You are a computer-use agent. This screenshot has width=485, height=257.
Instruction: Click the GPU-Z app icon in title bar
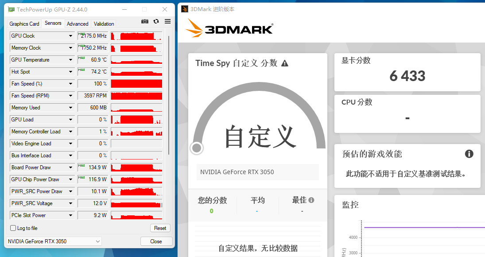[11, 9]
